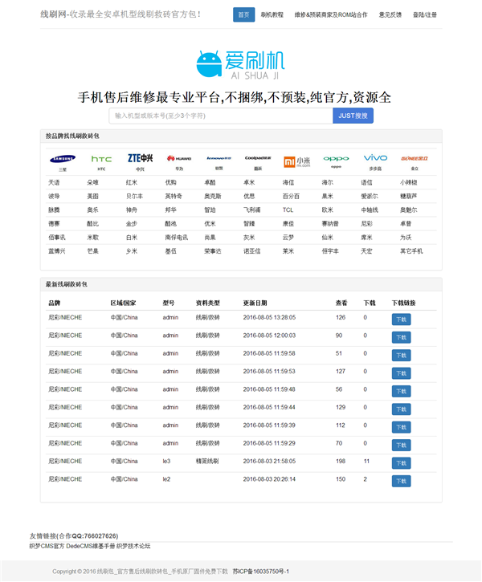Open the 织梦CMS官方 friend link

pos(47,547)
